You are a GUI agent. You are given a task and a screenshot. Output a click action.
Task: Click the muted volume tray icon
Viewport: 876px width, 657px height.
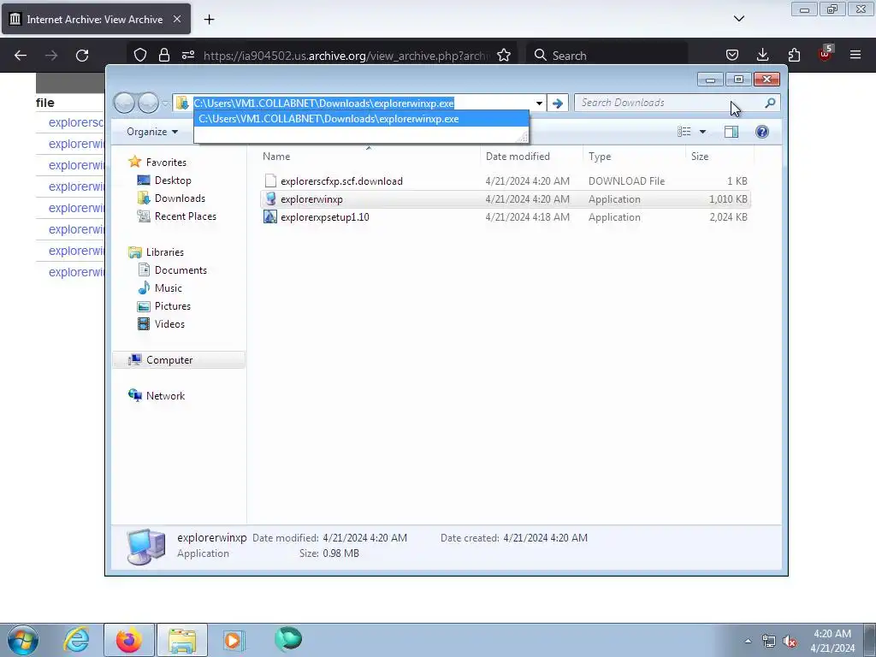tap(790, 641)
